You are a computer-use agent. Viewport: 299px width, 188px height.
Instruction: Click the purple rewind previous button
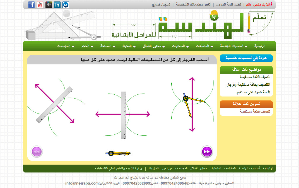[x=37, y=152]
